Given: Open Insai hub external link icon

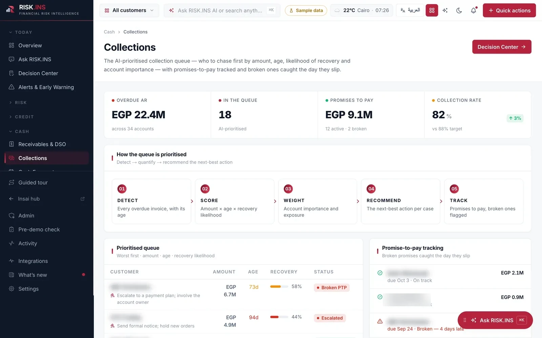Looking at the screenshot, I should 82,199.
